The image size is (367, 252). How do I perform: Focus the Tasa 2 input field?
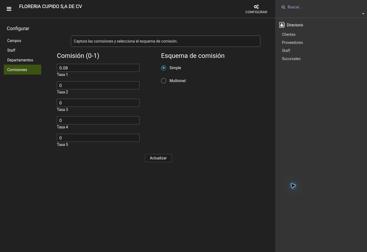(98, 85)
